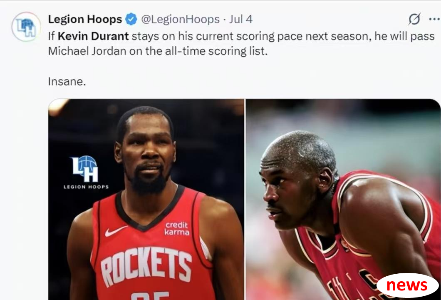Click the LH basketball watermark logo
The width and height of the screenshot is (441, 300).
point(85,169)
